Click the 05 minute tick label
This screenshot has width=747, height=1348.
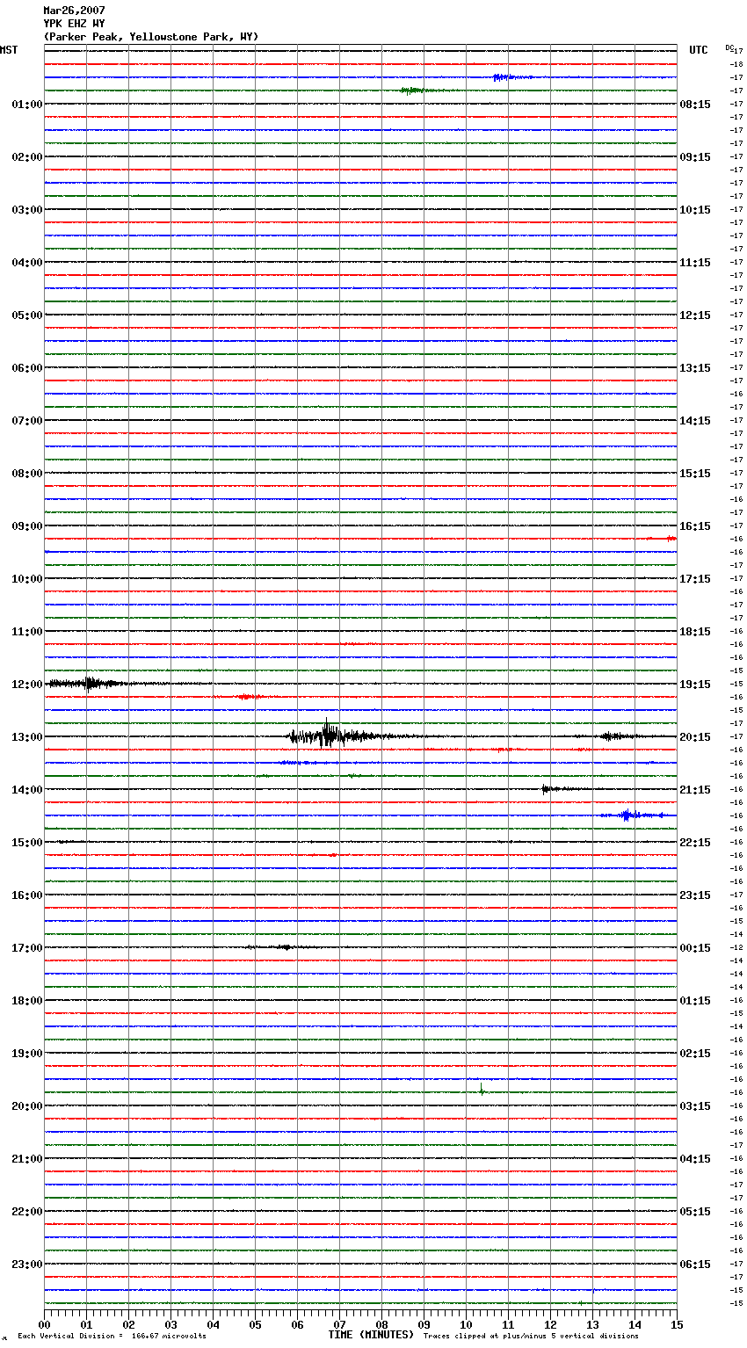tap(255, 1324)
